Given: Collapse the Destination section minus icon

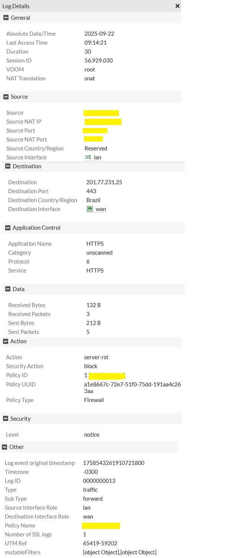Looking at the screenshot, I should [x=8, y=166].
